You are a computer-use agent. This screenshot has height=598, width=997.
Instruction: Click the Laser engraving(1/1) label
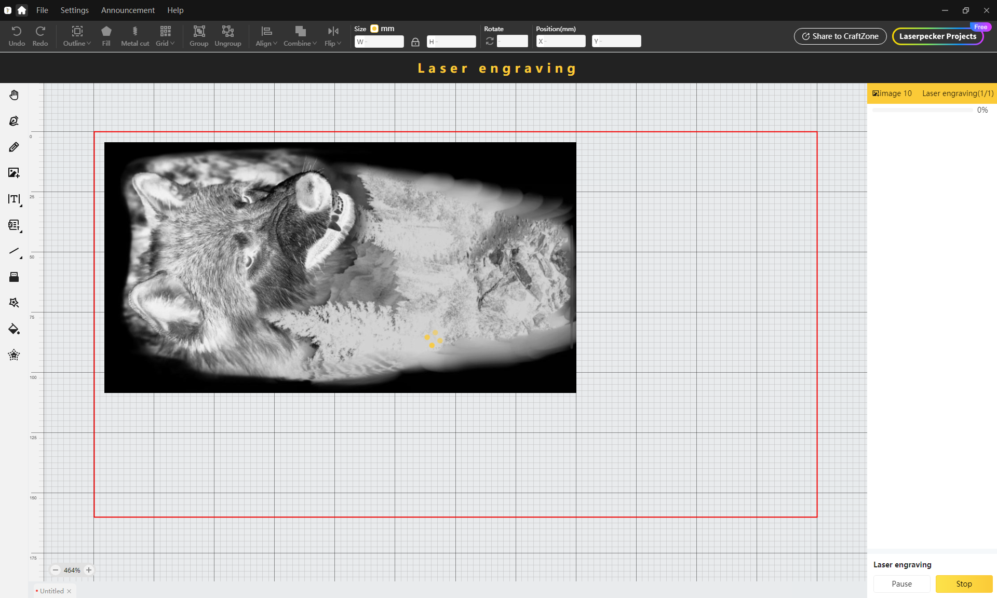click(x=958, y=93)
